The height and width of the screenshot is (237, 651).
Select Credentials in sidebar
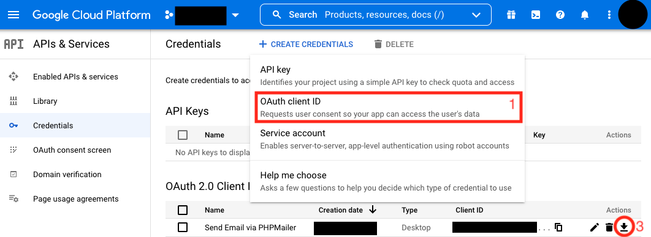(x=75, y=125)
